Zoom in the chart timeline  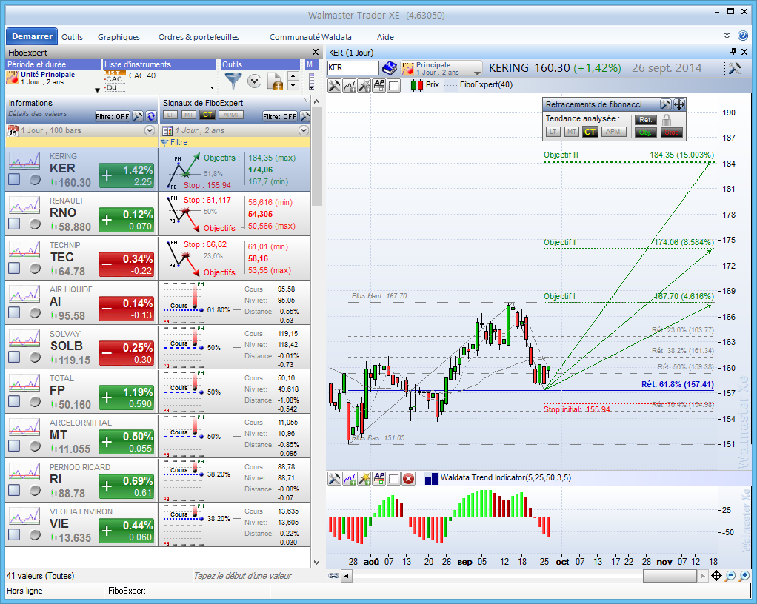point(744,576)
